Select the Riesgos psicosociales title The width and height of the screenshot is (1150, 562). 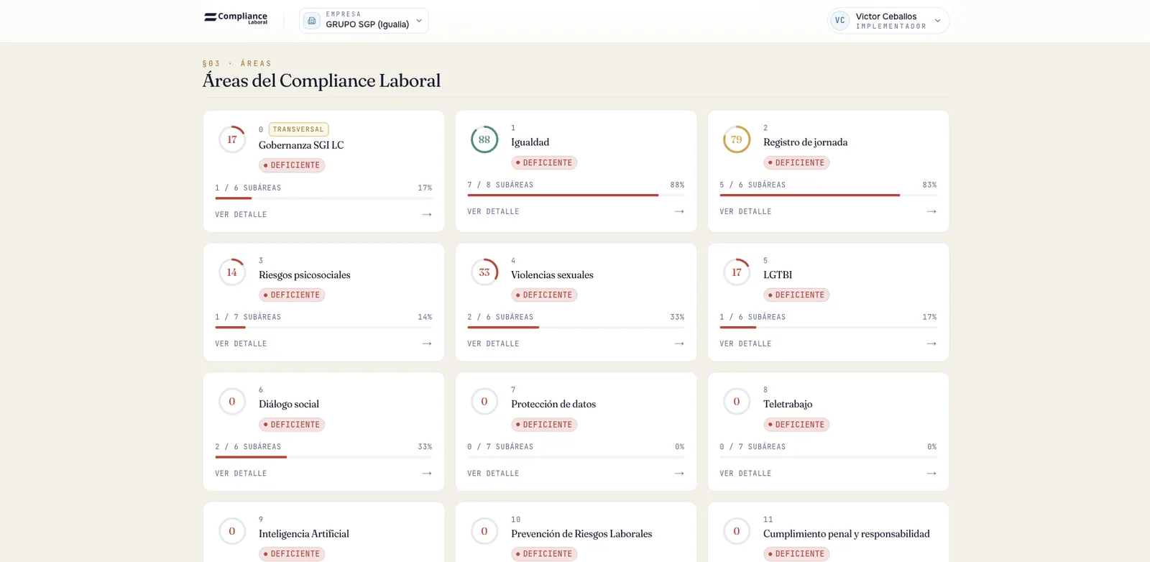point(305,275)
